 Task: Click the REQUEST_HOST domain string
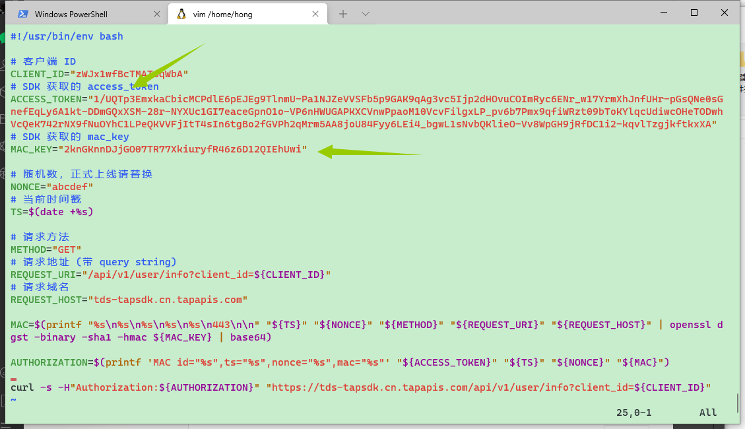(168, 300)
